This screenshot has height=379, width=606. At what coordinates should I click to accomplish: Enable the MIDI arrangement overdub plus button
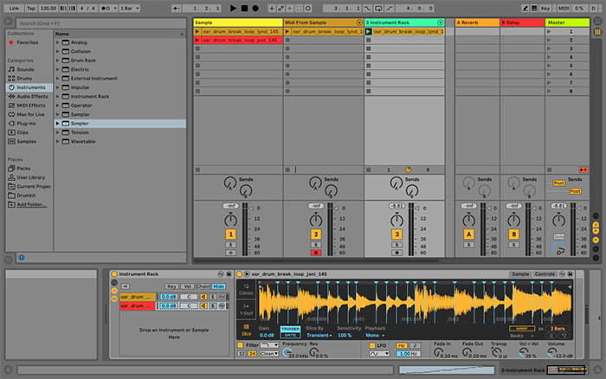(x=272, y=8)
